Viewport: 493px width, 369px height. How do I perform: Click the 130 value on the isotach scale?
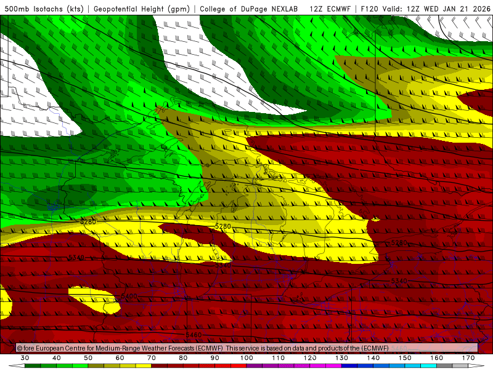tap(342, 358)
